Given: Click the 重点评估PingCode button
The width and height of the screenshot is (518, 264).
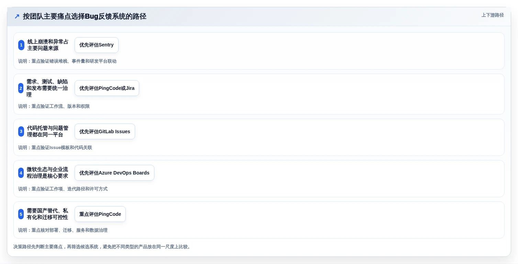Looking at the screenshot, I should pos(100,214).
